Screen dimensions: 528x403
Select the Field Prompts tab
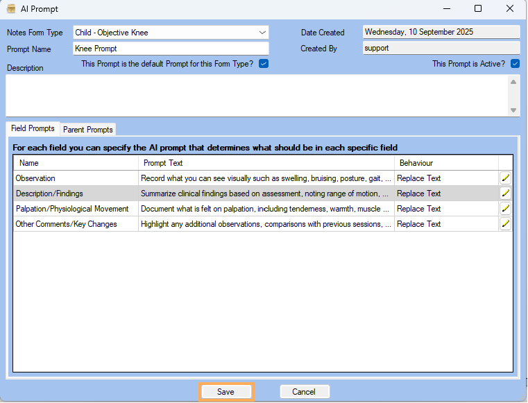tap(33, 129)
